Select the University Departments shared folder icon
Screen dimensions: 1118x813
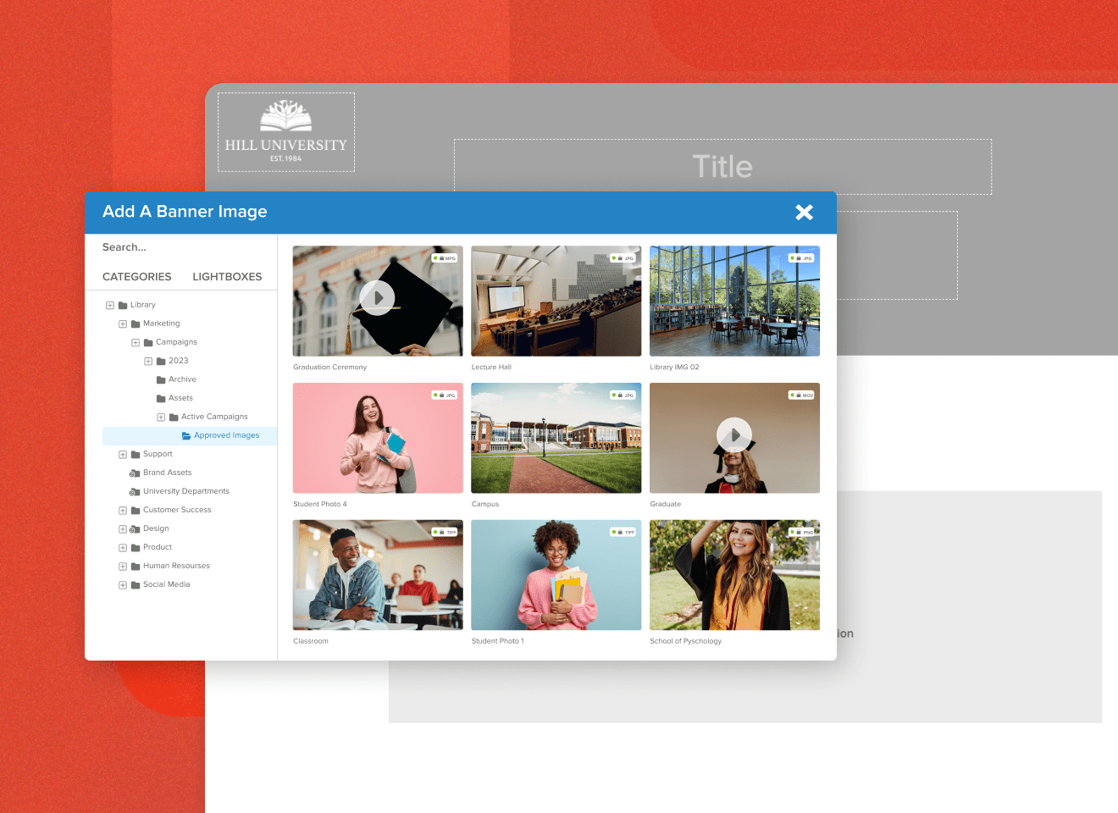135,491
